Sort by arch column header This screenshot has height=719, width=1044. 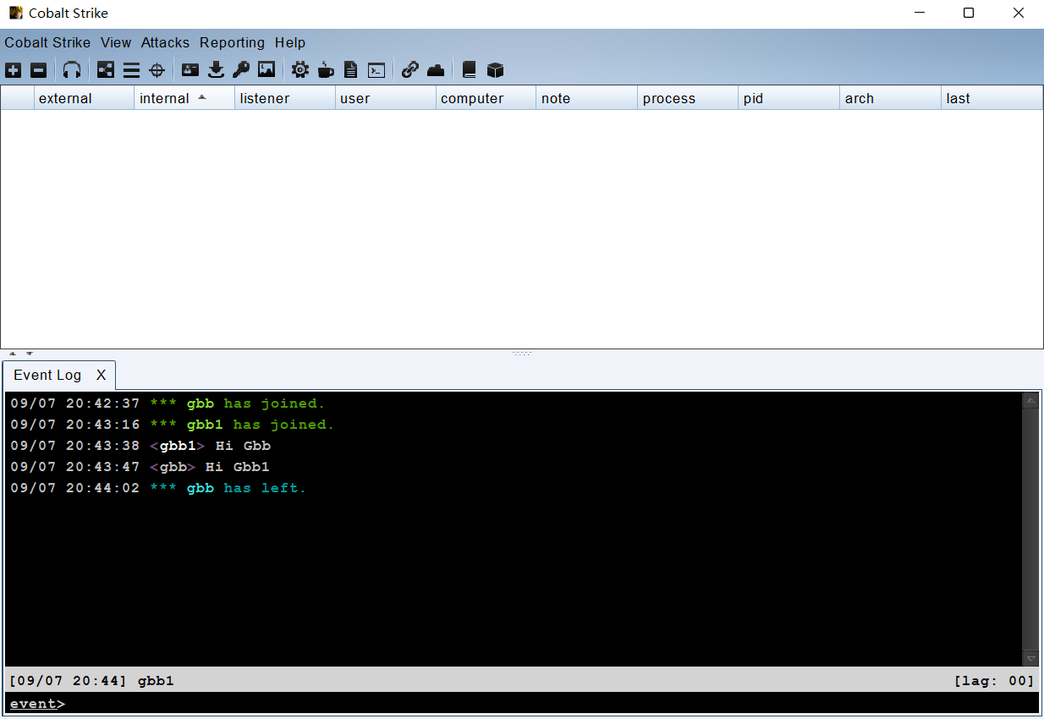tap(890, 98)
